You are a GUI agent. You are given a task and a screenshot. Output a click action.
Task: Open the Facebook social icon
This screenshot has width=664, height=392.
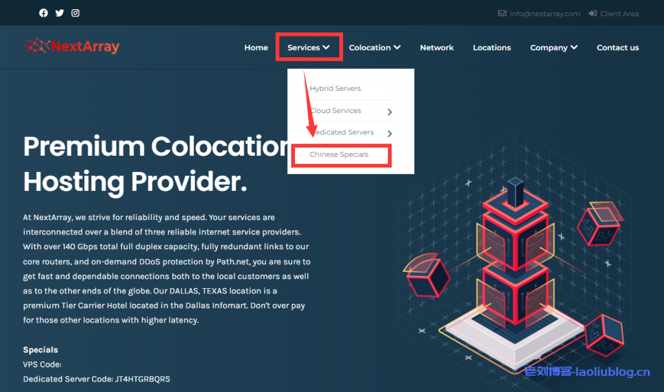pos(43,13)
